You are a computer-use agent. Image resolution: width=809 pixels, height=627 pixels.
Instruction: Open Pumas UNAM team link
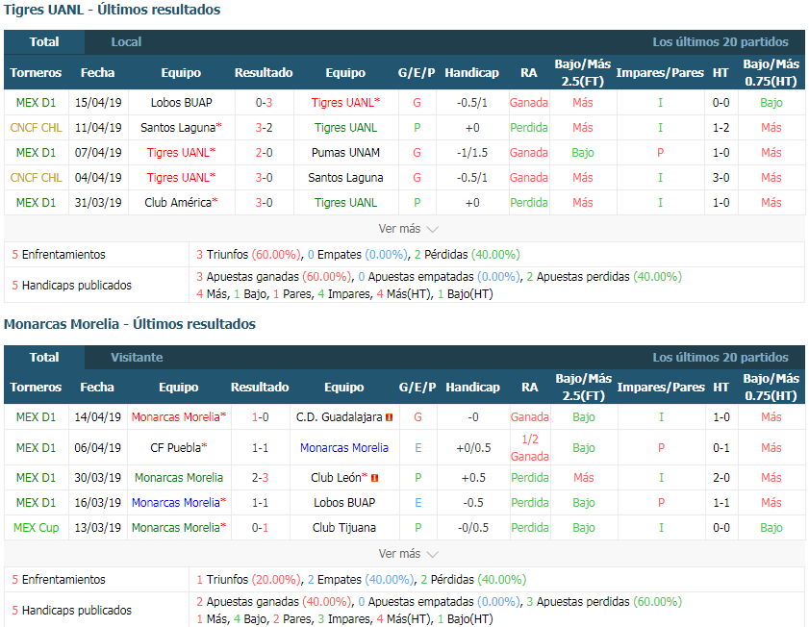pos(345,153)
